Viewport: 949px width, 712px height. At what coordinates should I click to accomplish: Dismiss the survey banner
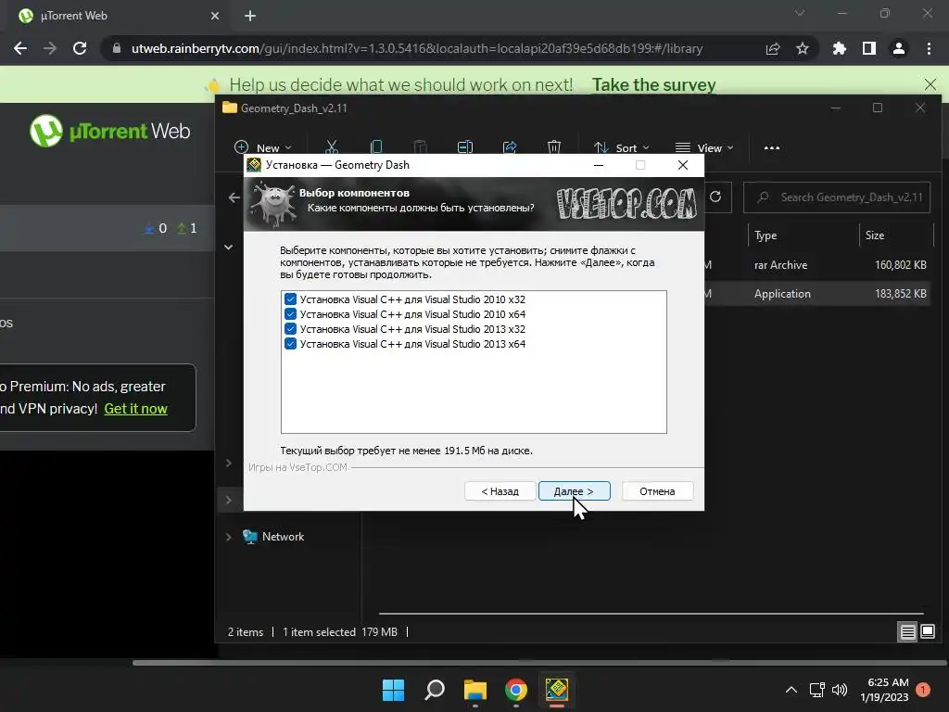[930, 84]
